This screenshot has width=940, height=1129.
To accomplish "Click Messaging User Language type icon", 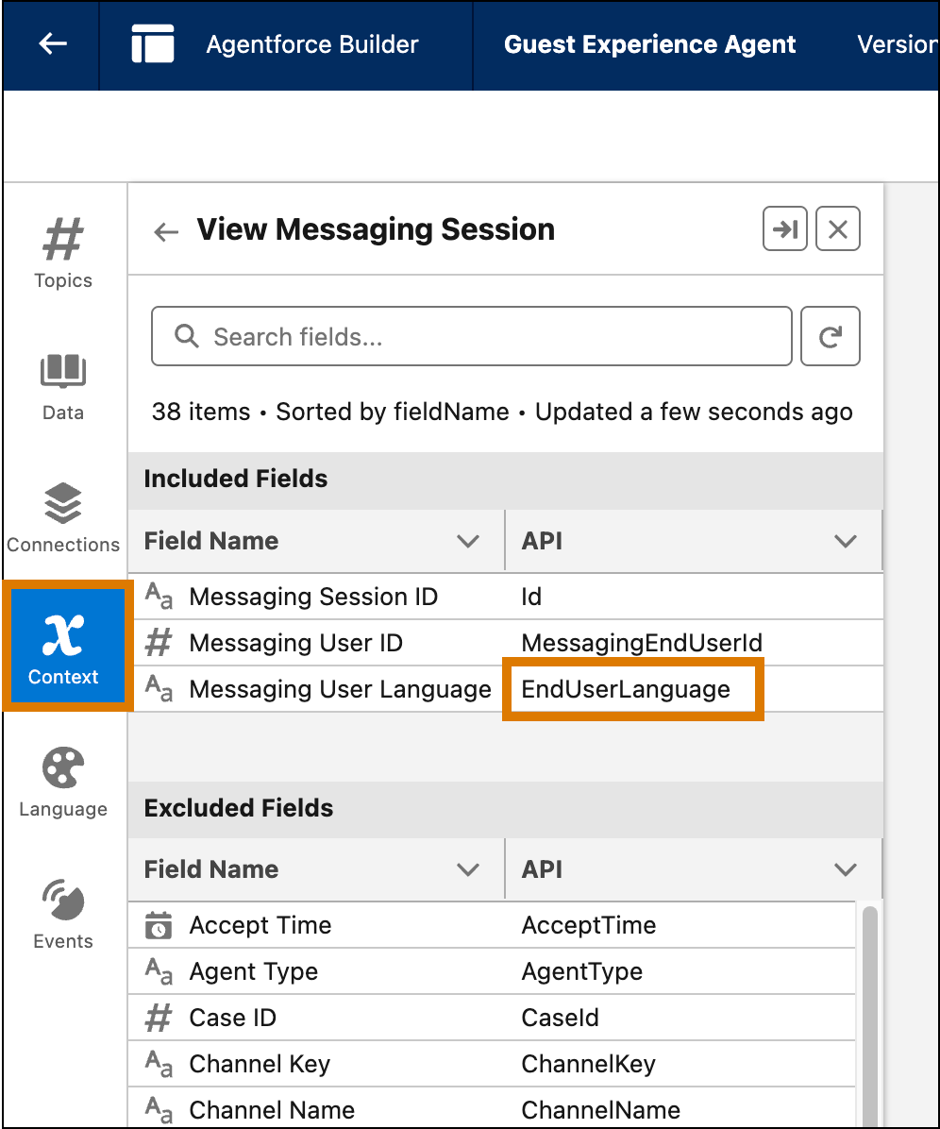I will click(159, 688).
